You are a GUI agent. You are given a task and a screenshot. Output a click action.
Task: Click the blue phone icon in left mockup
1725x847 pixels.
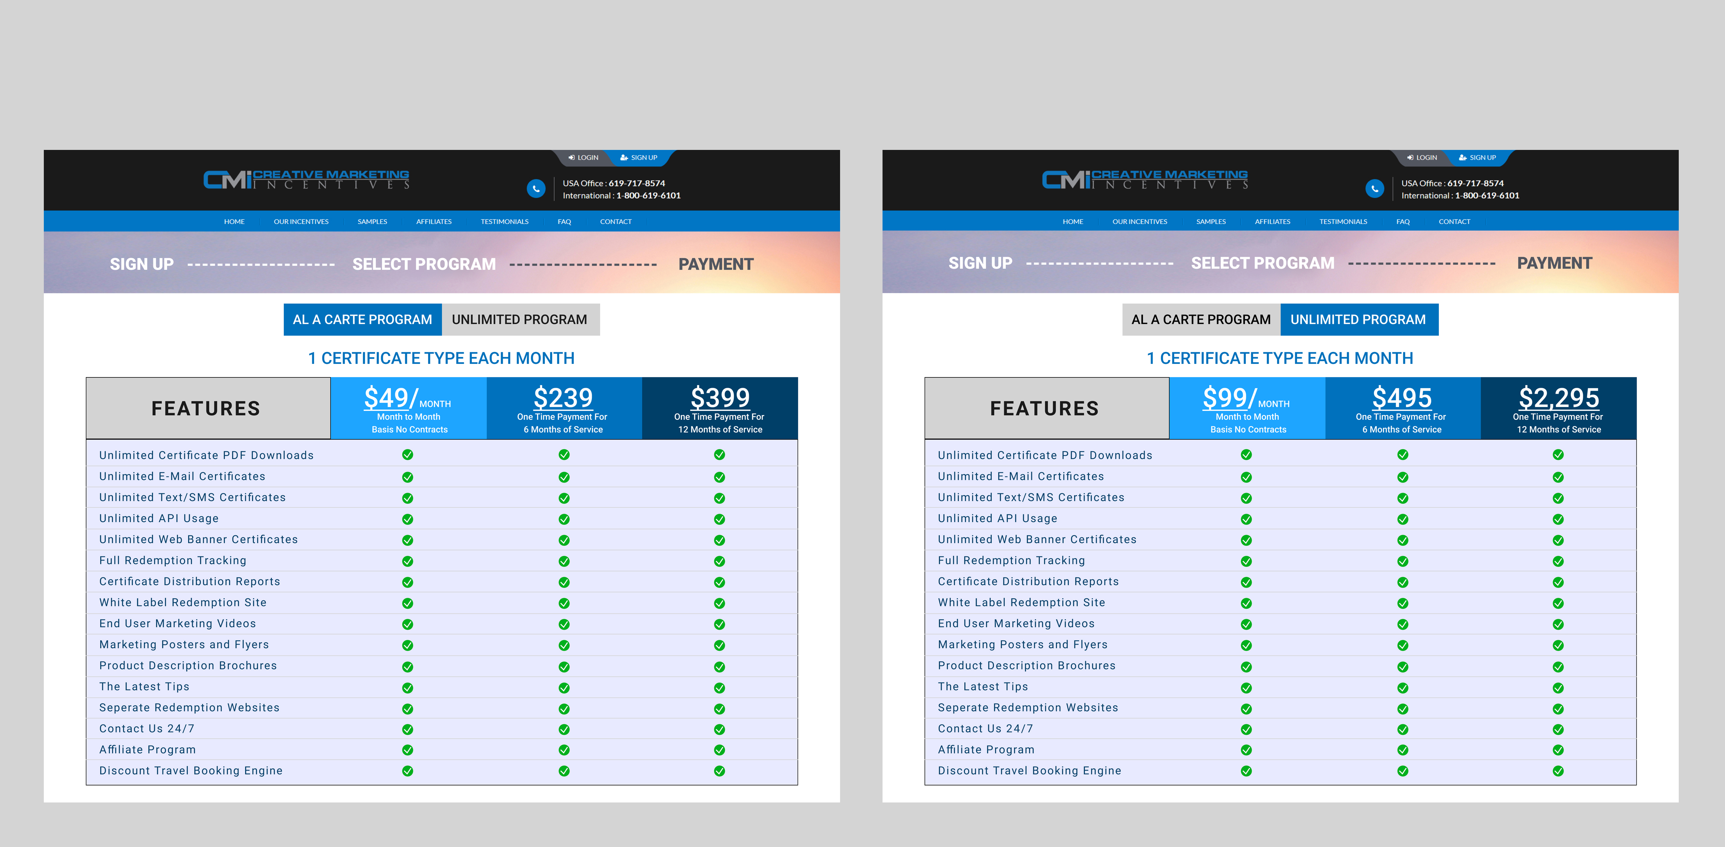click(536, 189)
